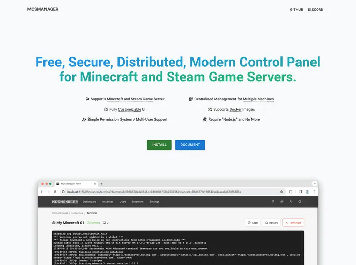Click the black terminal output area
The height and width of the screenshot is (265, 356).
click(x=178, y=248)
